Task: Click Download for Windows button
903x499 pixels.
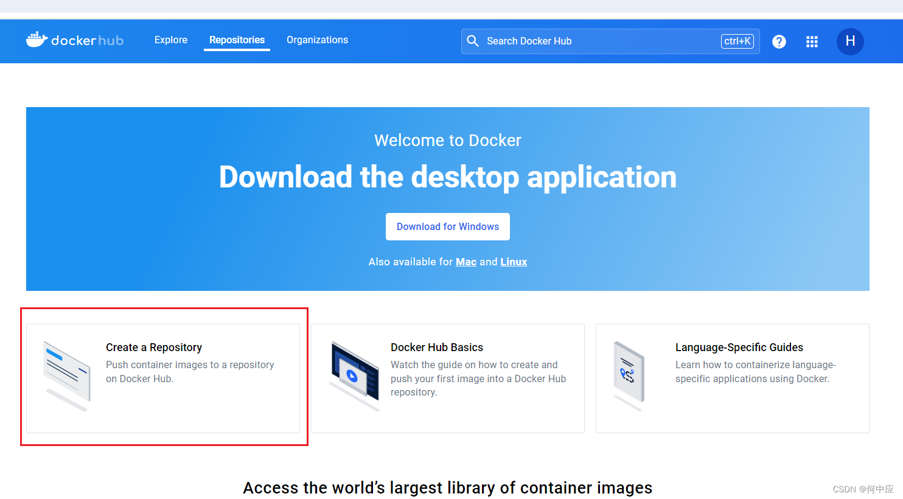Action: pos(448,226)
